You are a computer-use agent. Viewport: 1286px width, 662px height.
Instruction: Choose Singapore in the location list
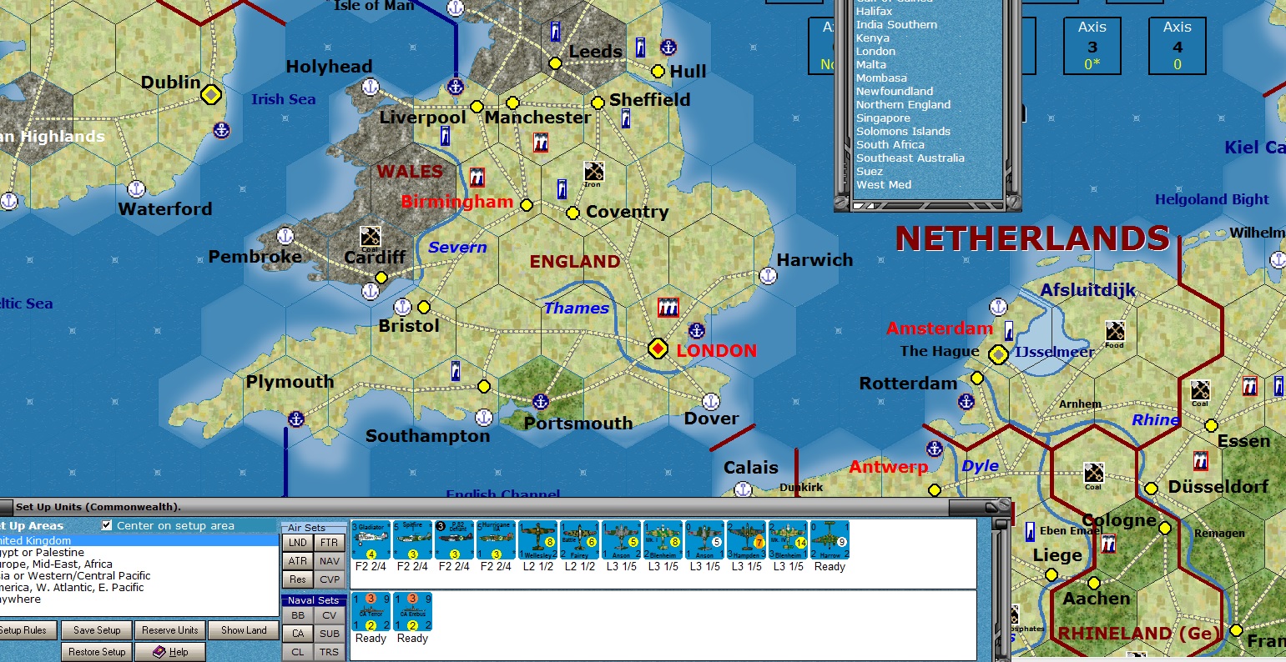click(x=883, y=118)
